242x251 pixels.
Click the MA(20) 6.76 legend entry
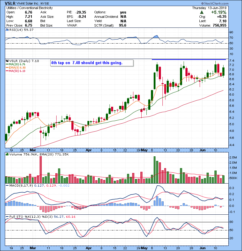point(16,64)
